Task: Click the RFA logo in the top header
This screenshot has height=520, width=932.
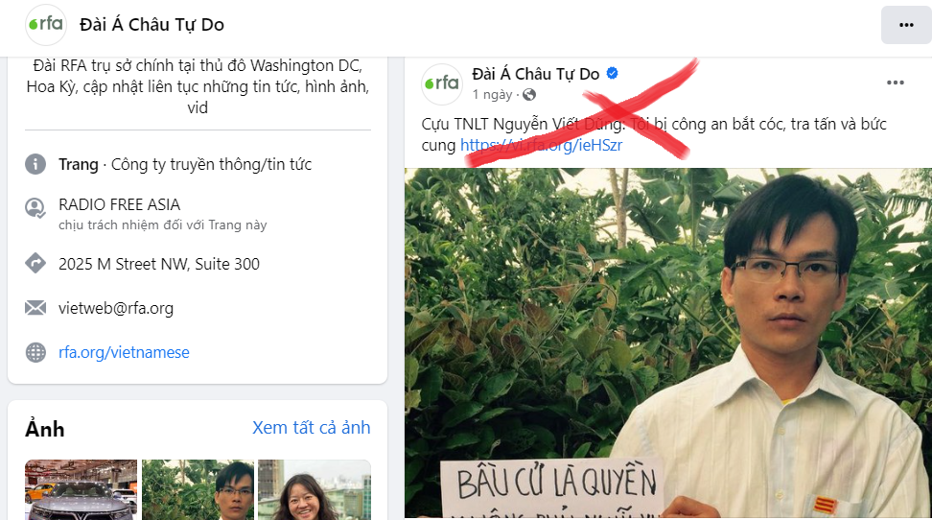Action: pos(46,24)
